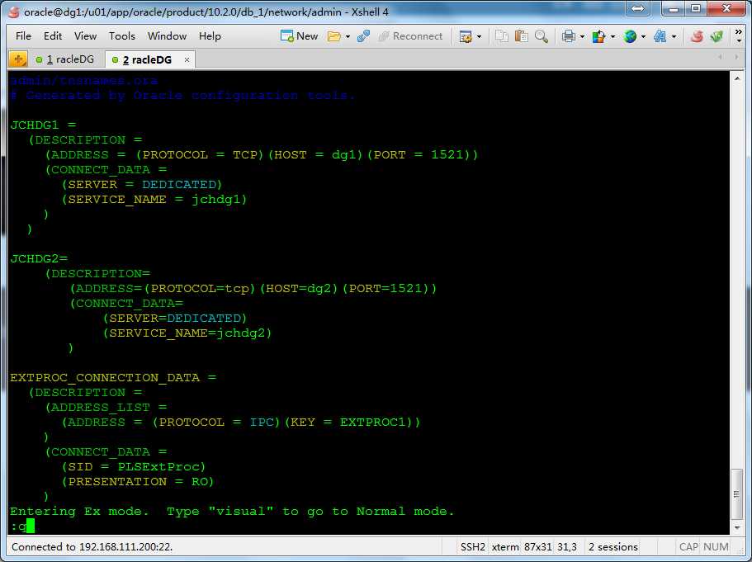Click the HOST = dg1 text

coord(315,155)
